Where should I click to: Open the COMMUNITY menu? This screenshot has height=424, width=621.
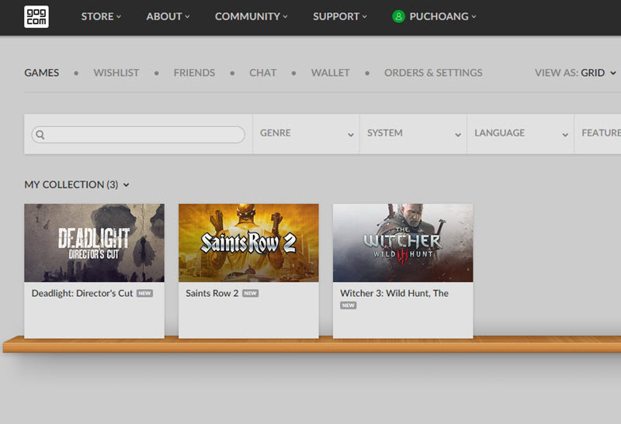(x=251, y=16)
